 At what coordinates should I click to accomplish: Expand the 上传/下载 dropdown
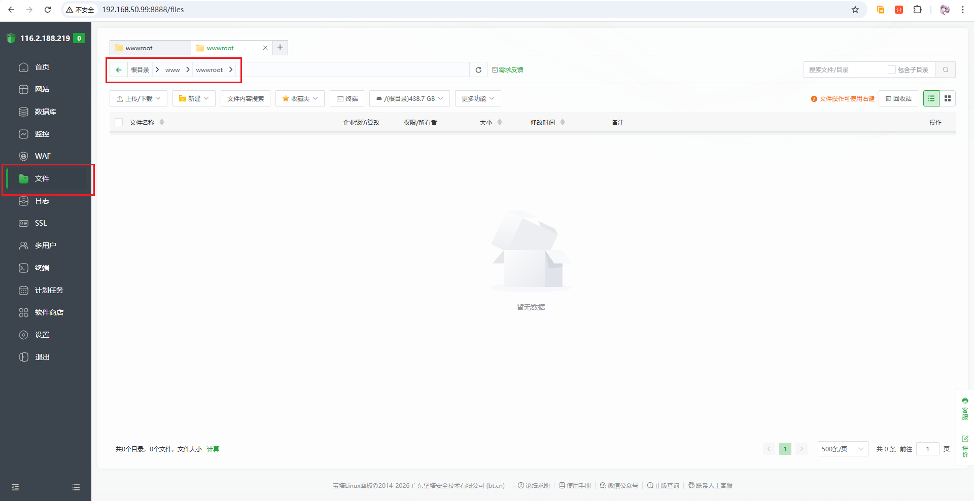tap(138, 98)
